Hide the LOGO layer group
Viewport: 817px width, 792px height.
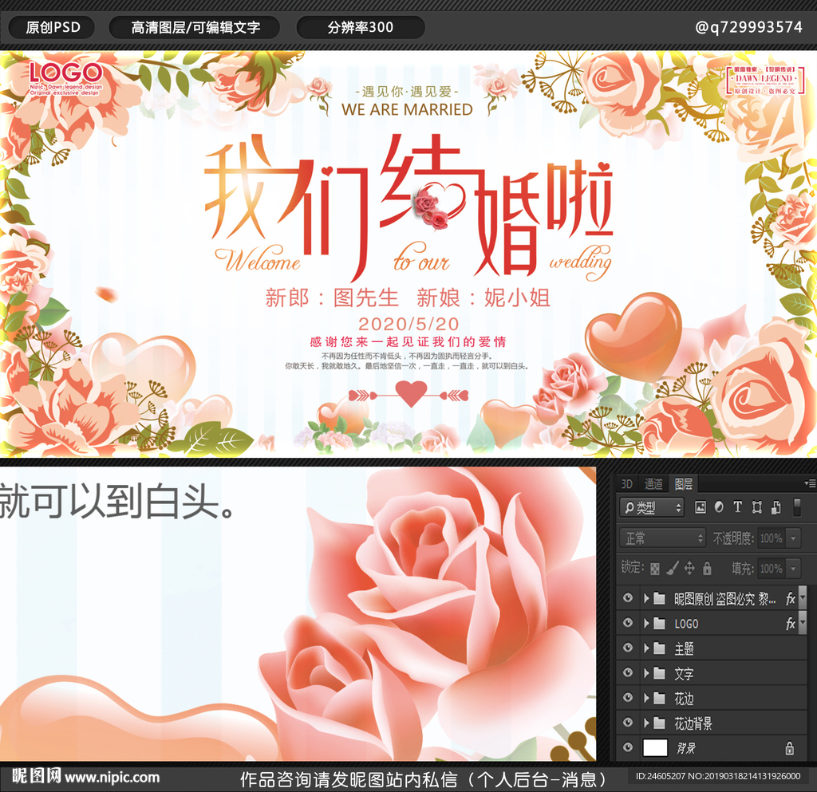pyautogui.click(x=628, y=623)
